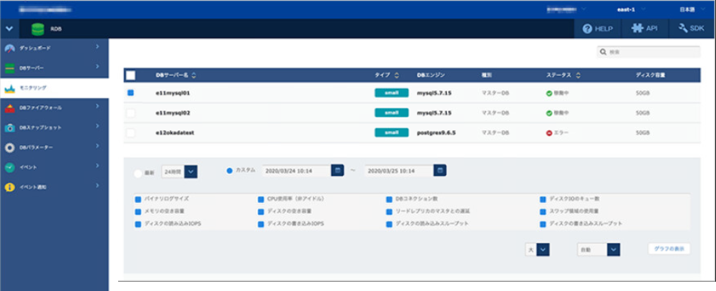Open the HELP page
Screen dimensions: 716x291
point(598,29)
